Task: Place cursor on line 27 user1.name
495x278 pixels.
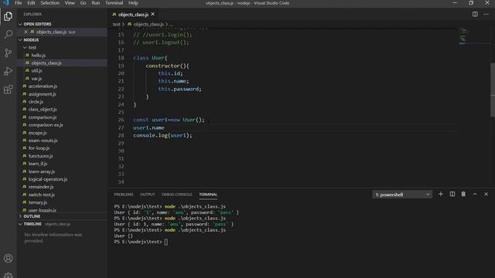Action: tap(148, 127)
